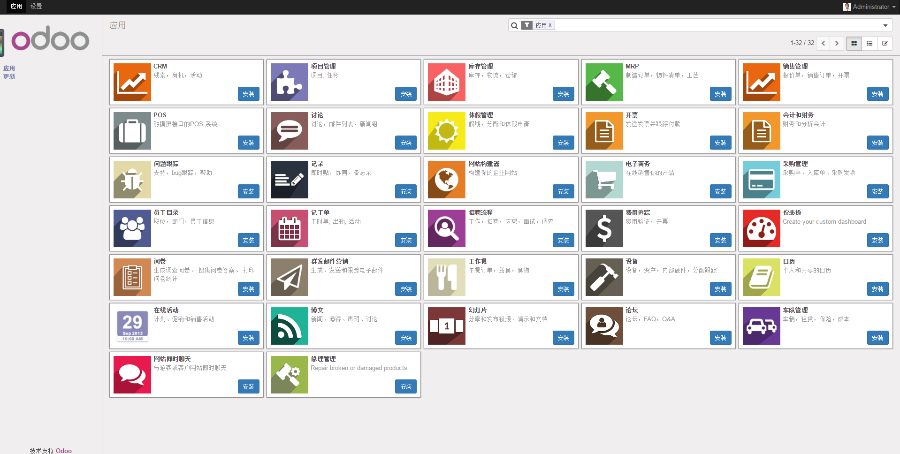This screenshot has width=900, height=454.
Task: Select the 车队管理 cars icon
Action: point(761,326)
